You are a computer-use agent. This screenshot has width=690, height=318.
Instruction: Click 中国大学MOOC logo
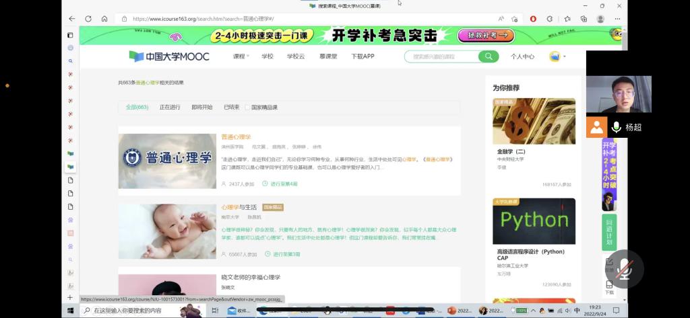169,56
